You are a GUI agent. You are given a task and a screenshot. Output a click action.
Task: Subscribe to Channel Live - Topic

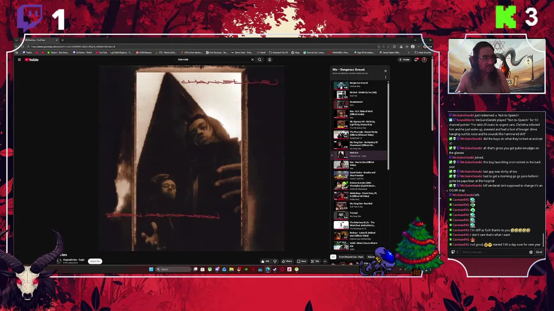pos(95,261)
